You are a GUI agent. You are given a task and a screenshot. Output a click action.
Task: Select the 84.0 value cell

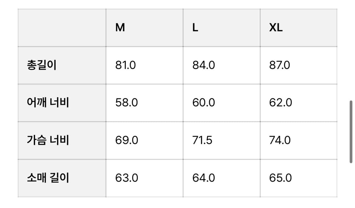[x=204, y=65]
